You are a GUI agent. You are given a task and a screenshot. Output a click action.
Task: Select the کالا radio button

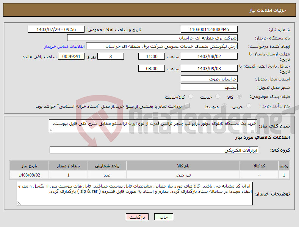[x=239, y=96]
